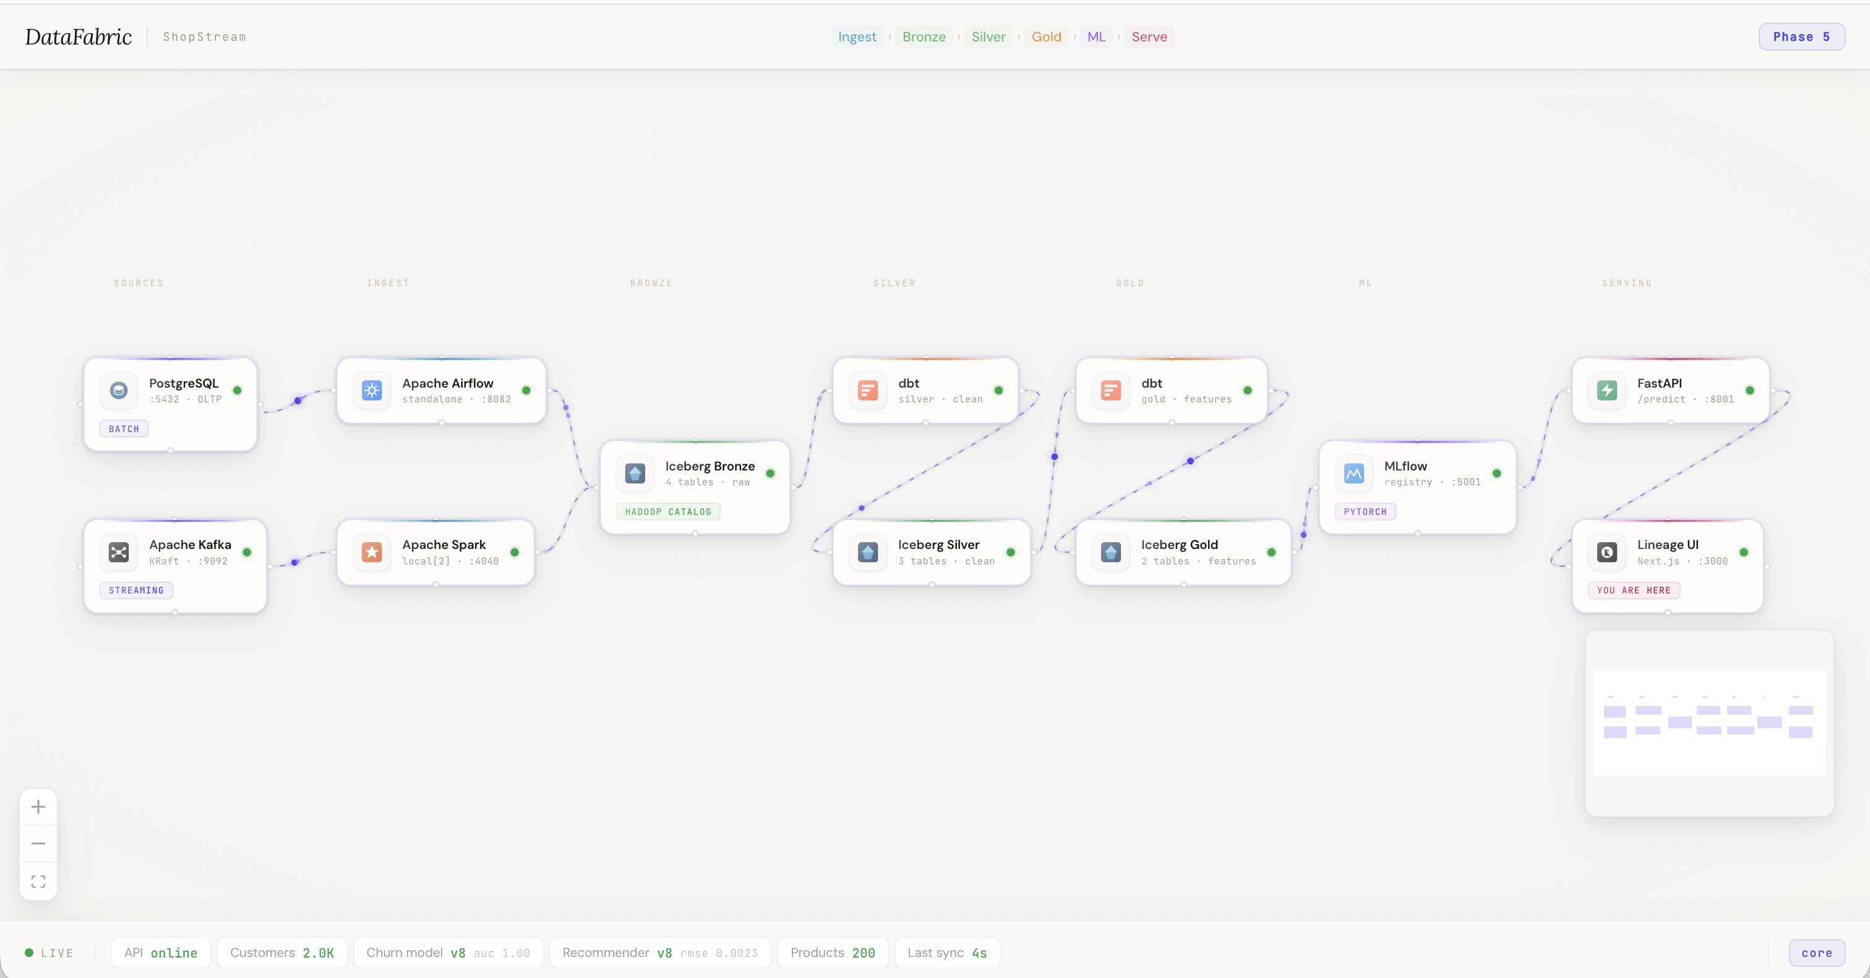This screenshot has height=978, width=1870.
Task: Zoom in with the plus button
Action: 38,807
